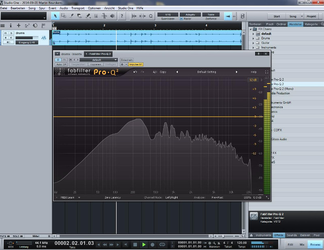The image size is (324, 250).
Task: Open the plugin preset default dropdown
Action: point(98,60)
